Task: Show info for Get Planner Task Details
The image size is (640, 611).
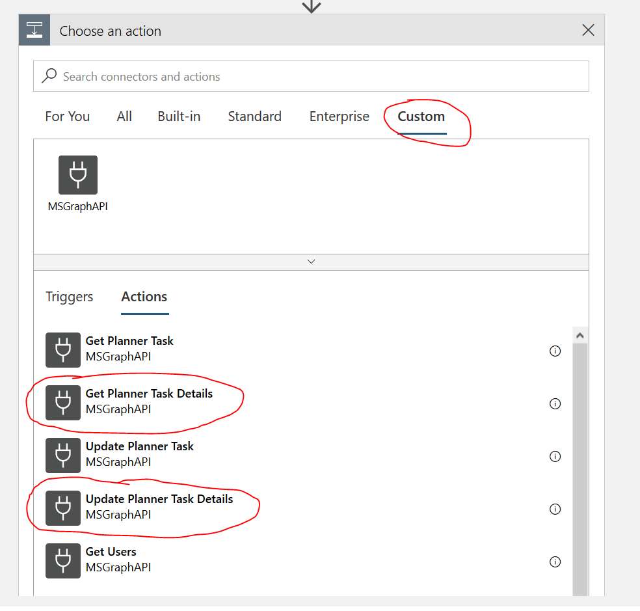Action: pyautogui.click(x=555, y=404)
